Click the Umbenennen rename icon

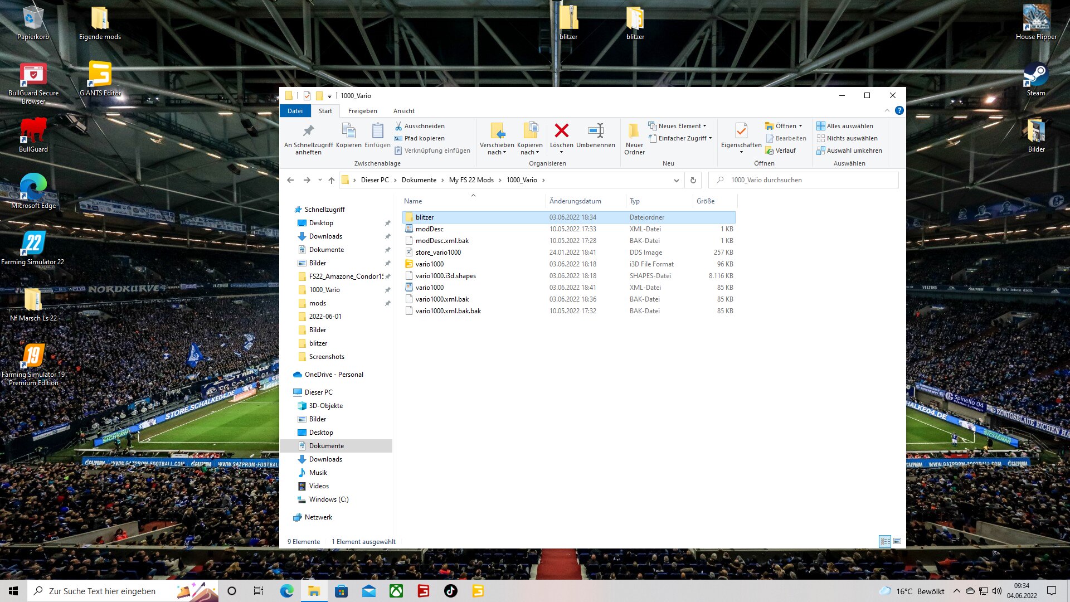pyautogui.click(x=595, y=131)
